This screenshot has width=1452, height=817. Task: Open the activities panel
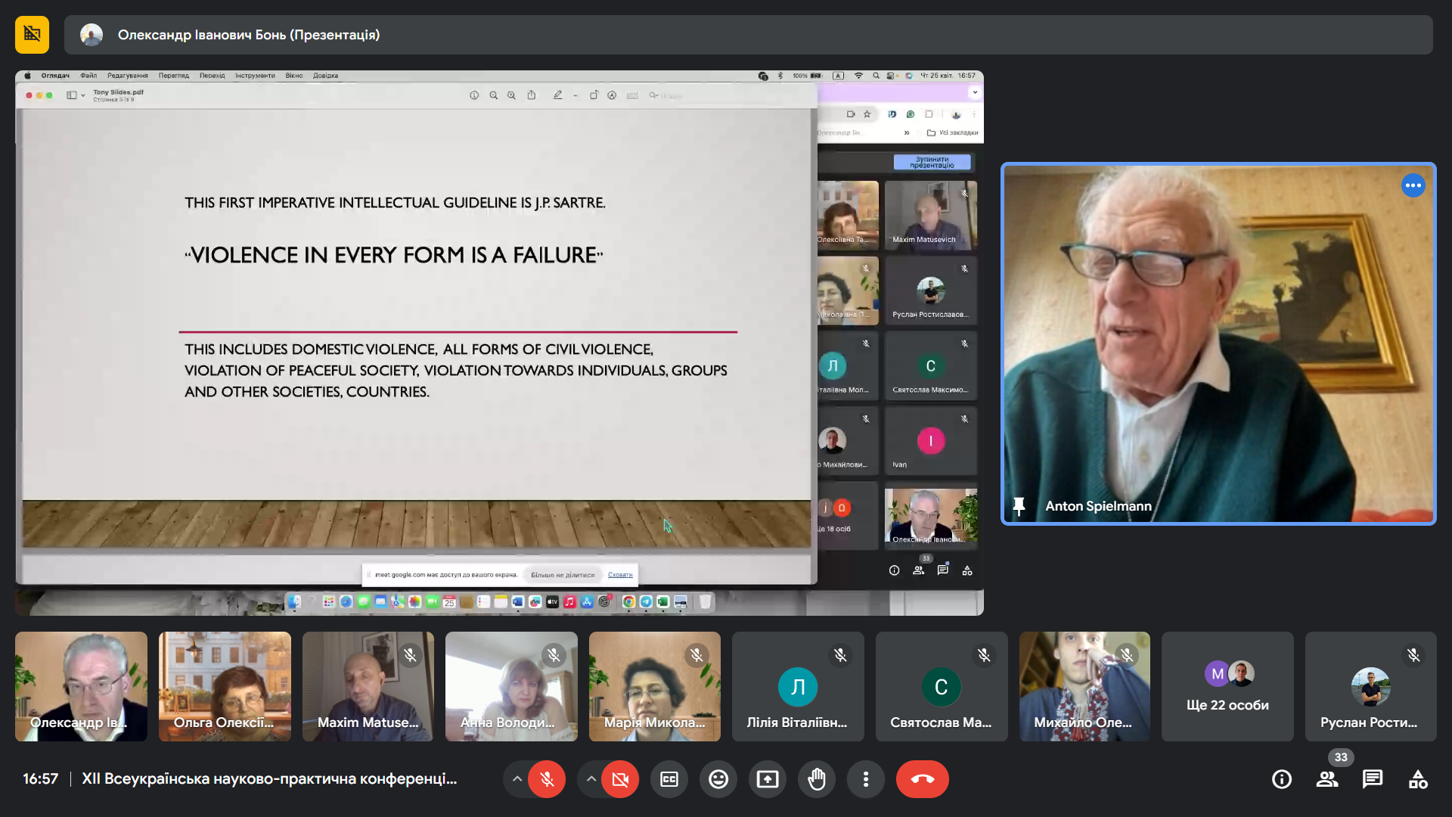tap(1418, 779)
